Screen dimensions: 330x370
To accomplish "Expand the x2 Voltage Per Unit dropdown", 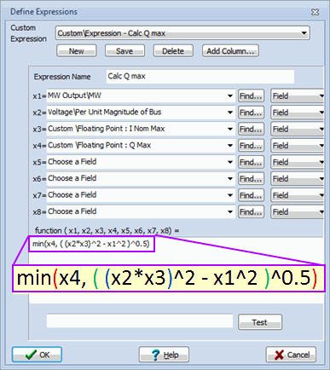I will point(230,113).
